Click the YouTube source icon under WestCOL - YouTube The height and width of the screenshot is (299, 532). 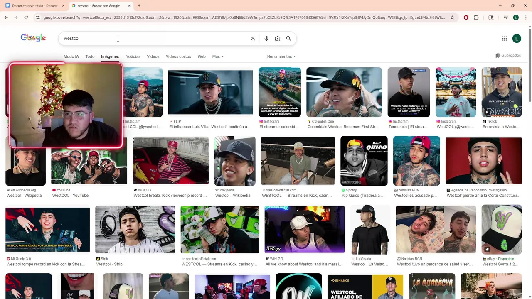pos(54,190)
